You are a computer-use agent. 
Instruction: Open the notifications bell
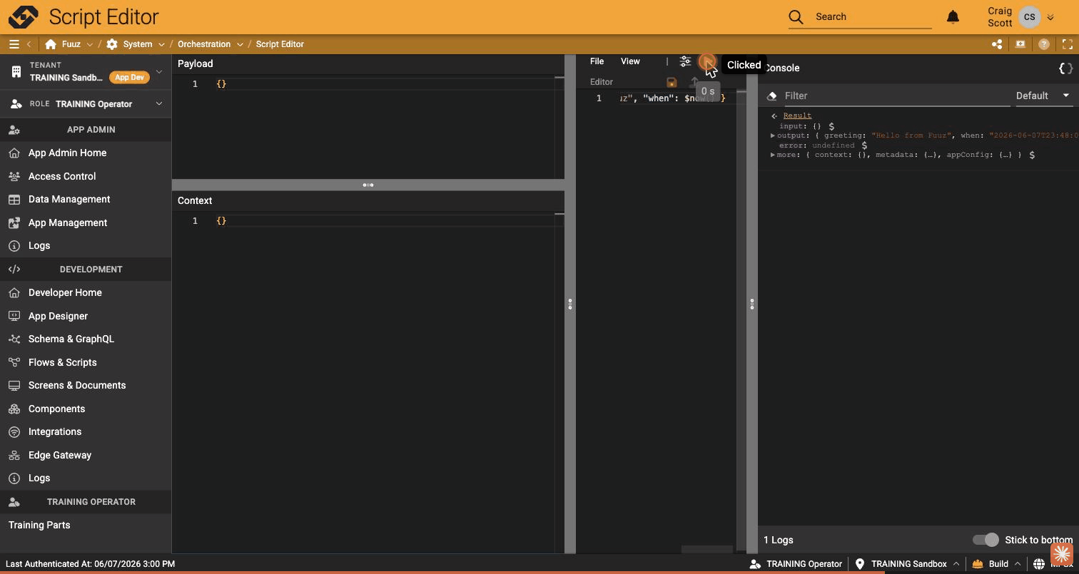(953, 17)
